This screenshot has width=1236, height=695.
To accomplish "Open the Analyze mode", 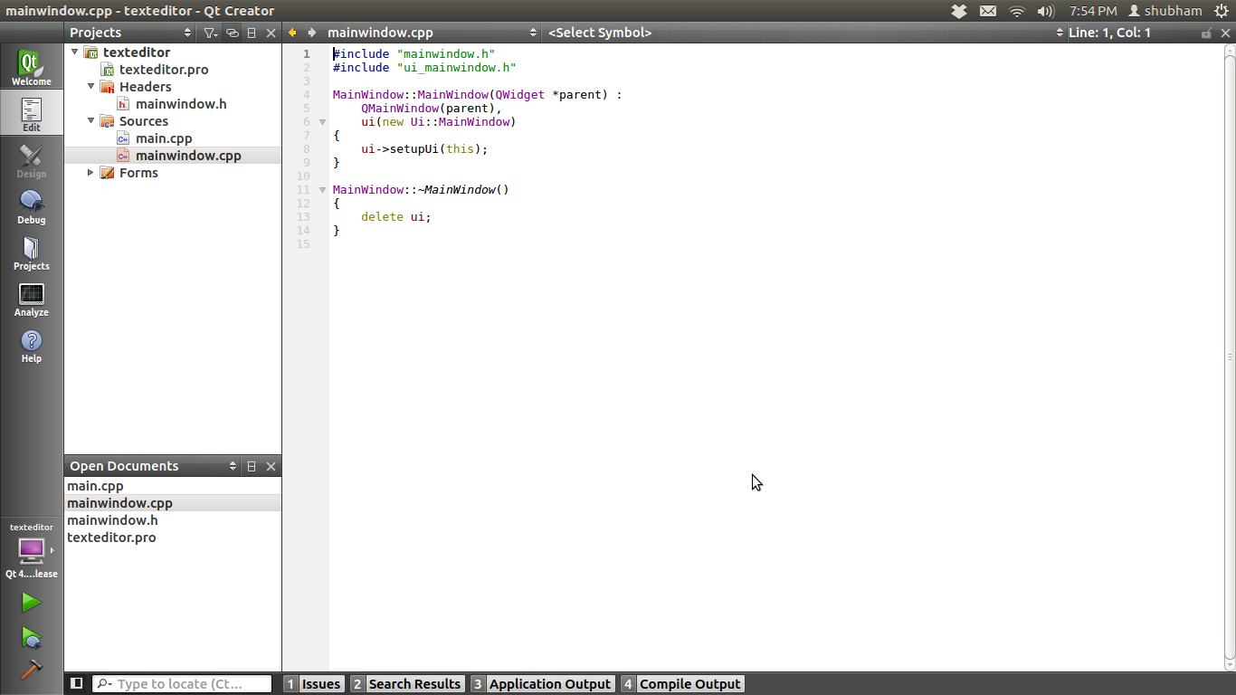I will pyautogui.click(x=32, y=299).
